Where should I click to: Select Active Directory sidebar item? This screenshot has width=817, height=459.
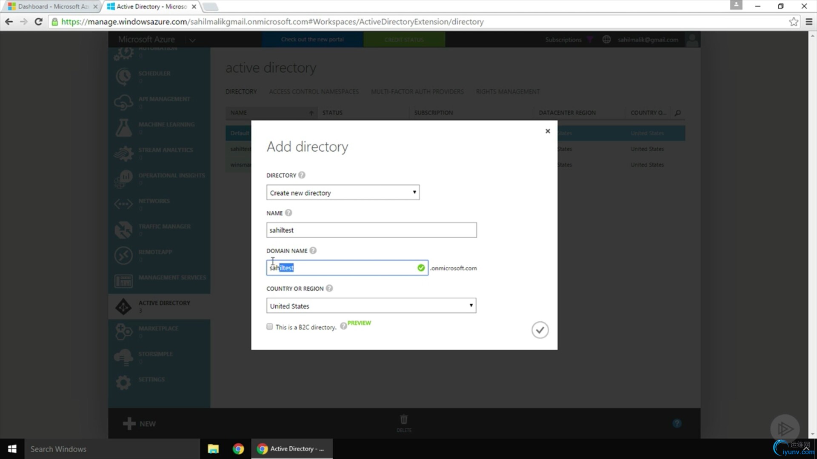point(159,306)
